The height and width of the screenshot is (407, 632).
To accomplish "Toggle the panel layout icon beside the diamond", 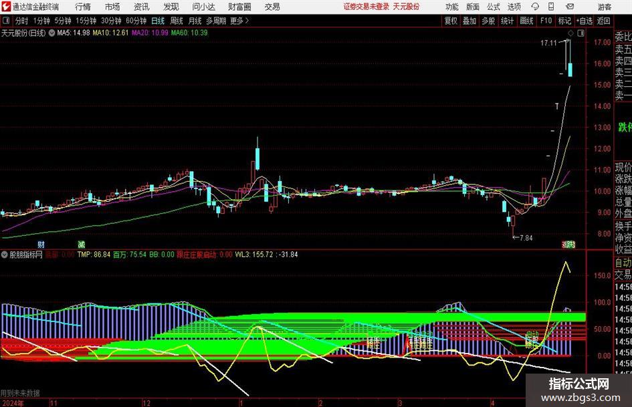I will coord(581,33).
